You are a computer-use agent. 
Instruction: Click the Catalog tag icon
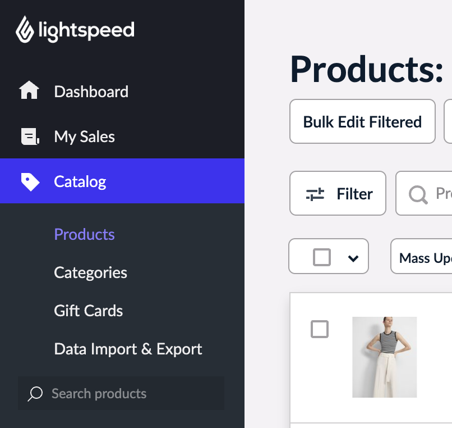point(30,182)
